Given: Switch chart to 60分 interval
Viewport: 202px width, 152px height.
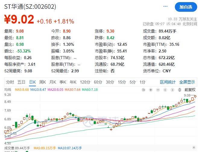Looking at the screenshot, I should (98, 82).
